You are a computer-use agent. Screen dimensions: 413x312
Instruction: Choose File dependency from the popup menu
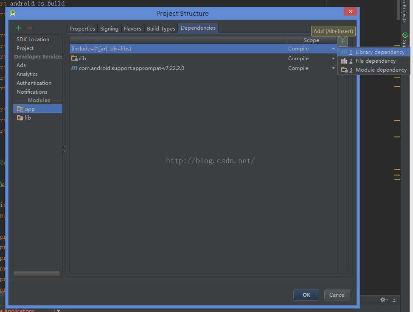(375, 61)
